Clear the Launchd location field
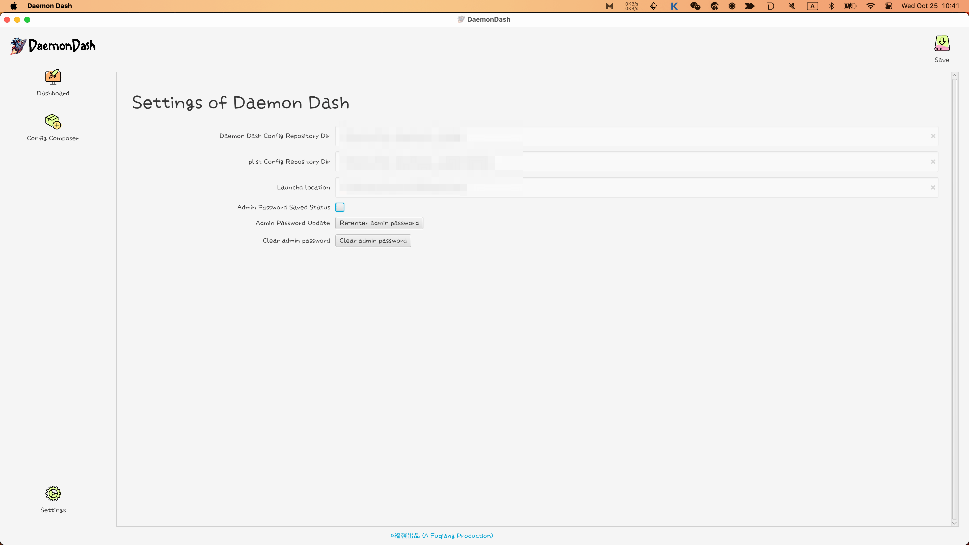The image size is (969, 545). (x=933, y=187)
